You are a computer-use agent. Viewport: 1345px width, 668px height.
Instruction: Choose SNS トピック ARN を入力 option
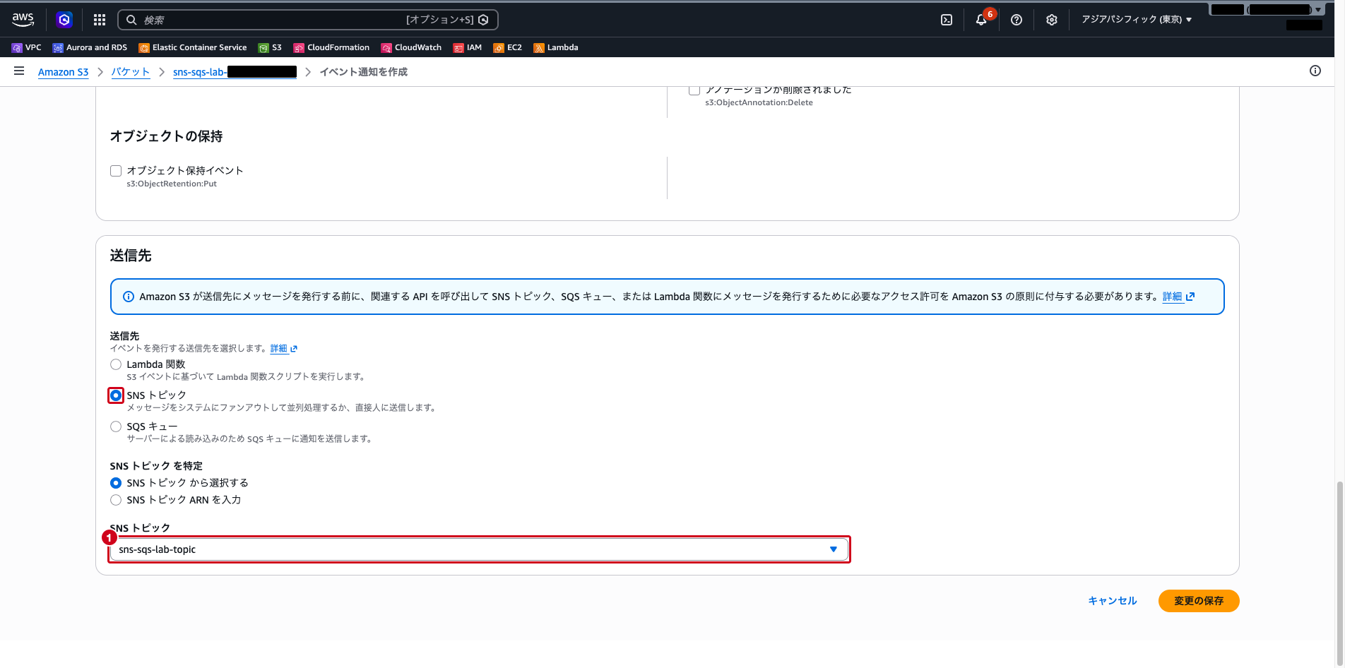click(116, 500)
